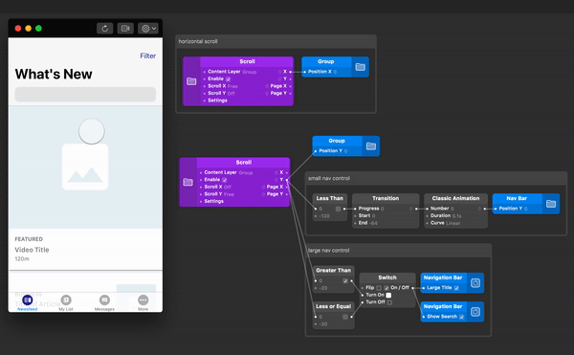This screenshot has width=574, height=355.
Task: Toggle the Less Than output checkbox
Action: tap(339, 209)
